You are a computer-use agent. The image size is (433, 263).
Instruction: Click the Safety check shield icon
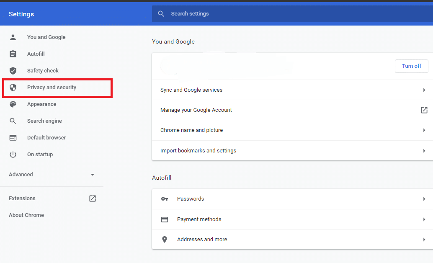pyautogui.click(x=13, y=71)
